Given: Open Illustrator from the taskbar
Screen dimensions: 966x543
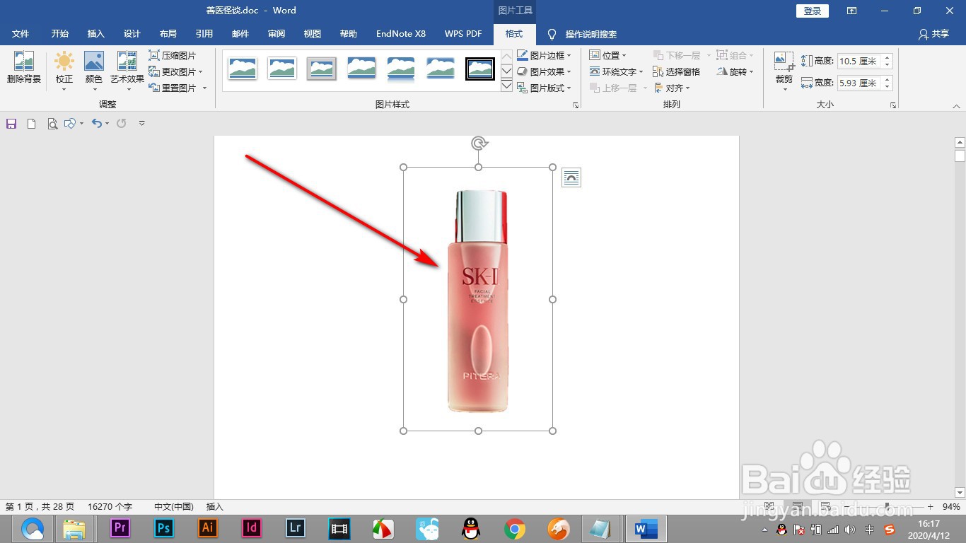Looking at the screenshot, I should (x=207, y=528).
